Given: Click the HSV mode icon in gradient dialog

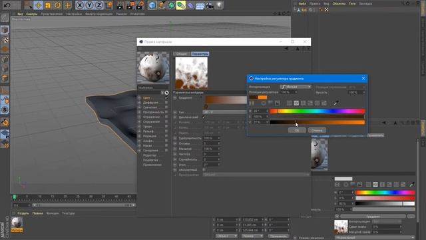Looking at the screenshot, I should pyautogui.click(x=296, y=103).
